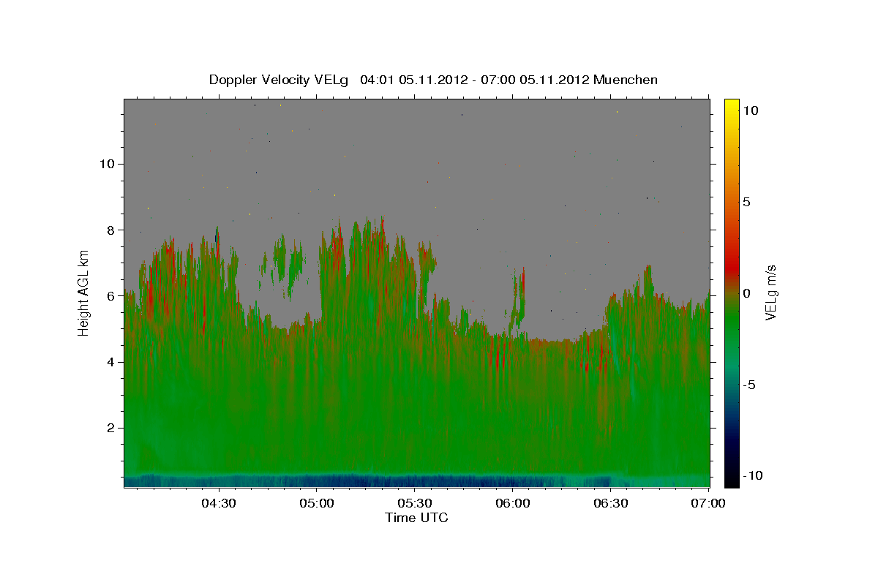Screen dimensions: 878x585
Task: Click the '05:30' time axis label
Action: [414, 503]
